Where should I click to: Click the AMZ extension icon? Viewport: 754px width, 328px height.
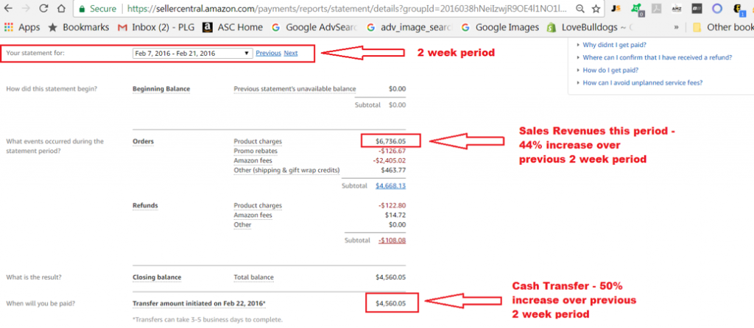[x=676, y=10]
